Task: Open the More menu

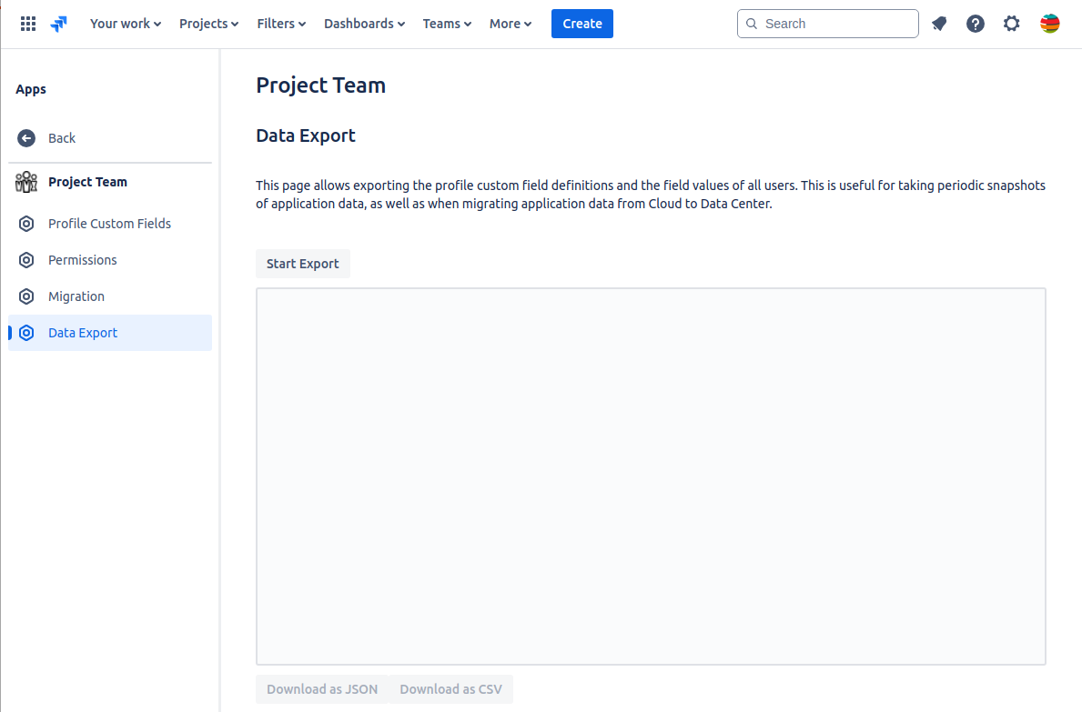Action: [x=511, y=24]
